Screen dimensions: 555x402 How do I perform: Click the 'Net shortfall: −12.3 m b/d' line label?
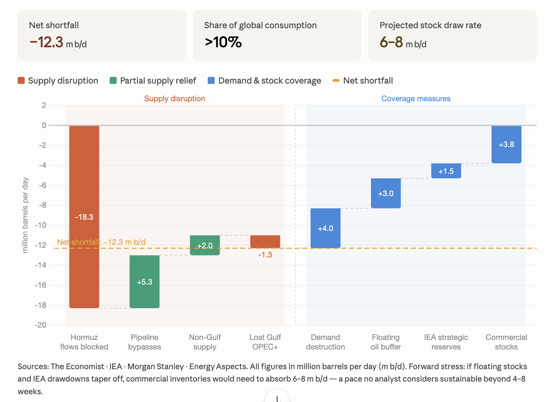101,242
